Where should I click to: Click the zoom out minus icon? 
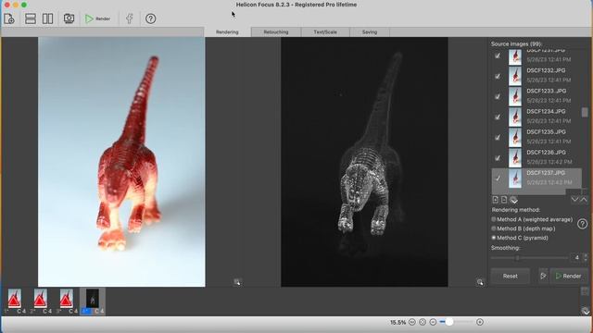[x=433, y=322]
